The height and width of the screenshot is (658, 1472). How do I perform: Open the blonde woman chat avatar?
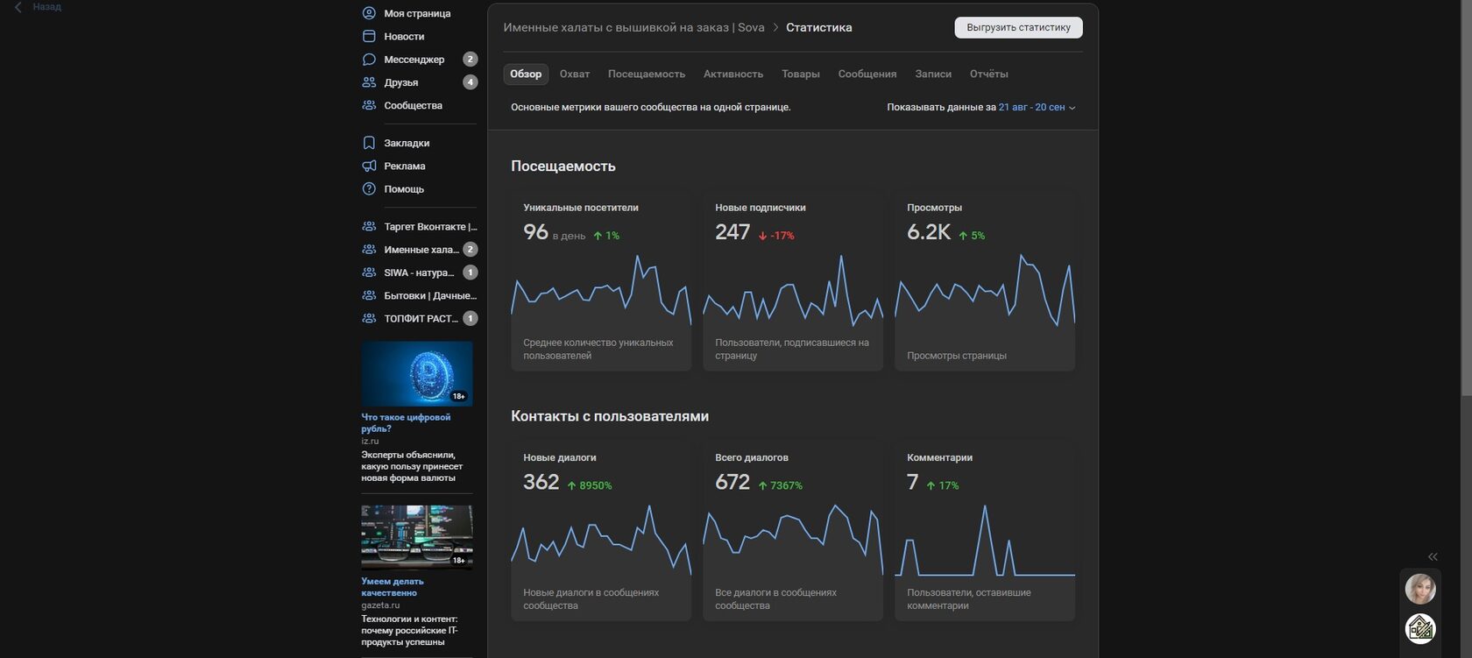1420,589
